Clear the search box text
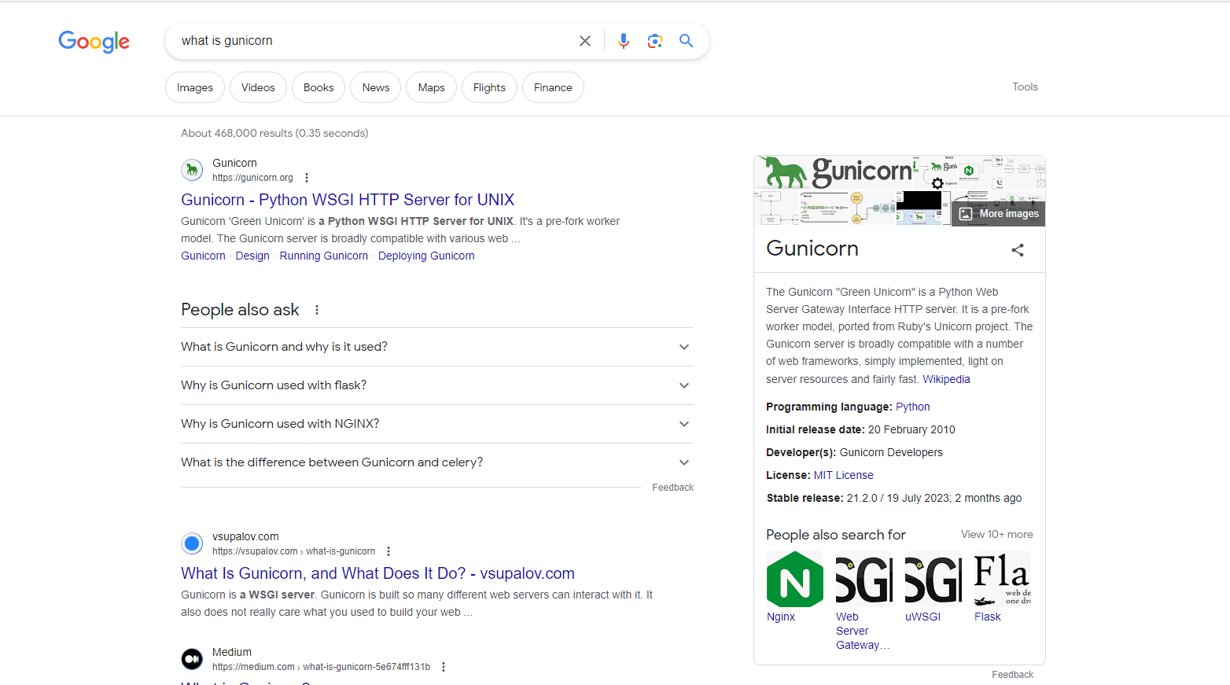This screenshot has width=1230, height=685. tap(584, 41)
